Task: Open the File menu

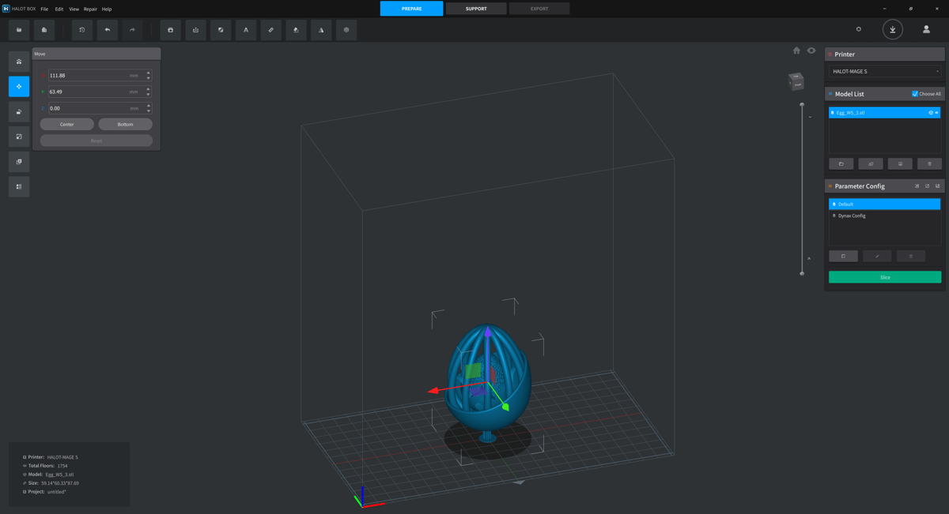Action: [44, 9]
